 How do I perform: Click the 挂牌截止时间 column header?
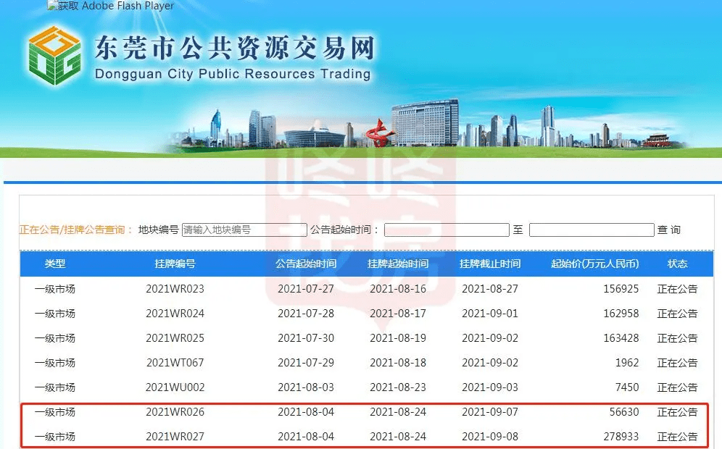coord(490,264)
